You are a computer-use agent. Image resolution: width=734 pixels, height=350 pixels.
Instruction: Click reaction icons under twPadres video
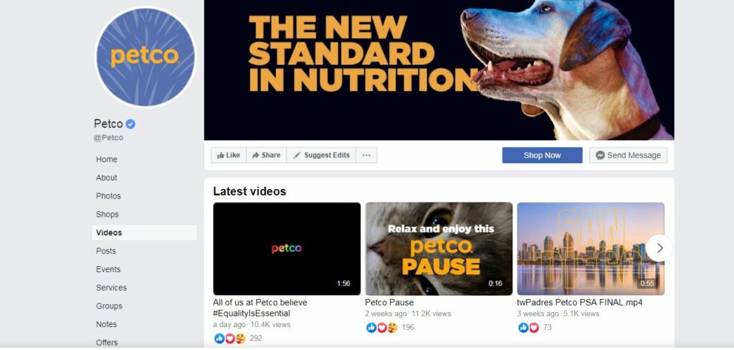[x=528, y=328]
